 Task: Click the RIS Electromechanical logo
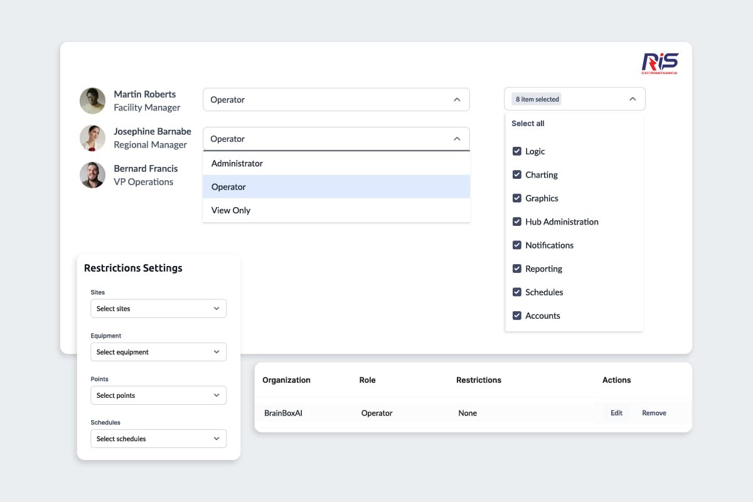660,63
